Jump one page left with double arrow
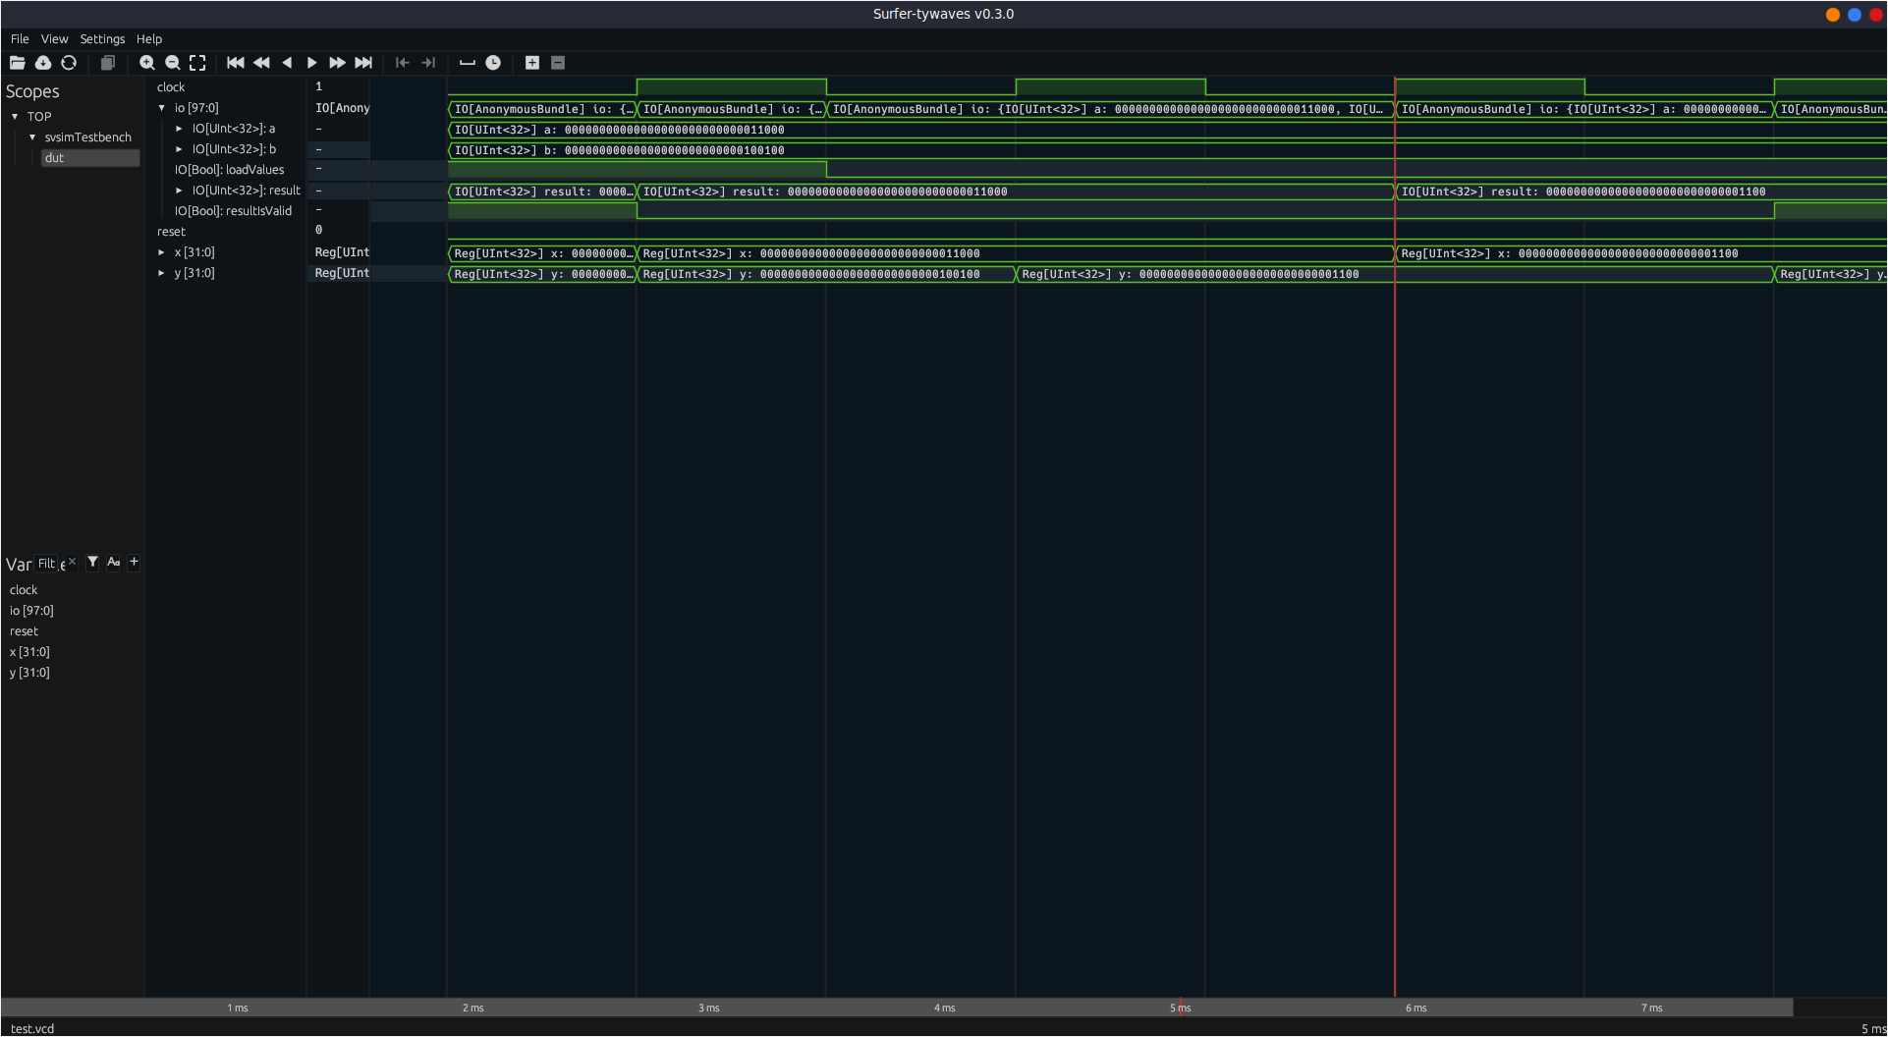The height and width of the screenshot is (1037, 1888). pos(261,63)
